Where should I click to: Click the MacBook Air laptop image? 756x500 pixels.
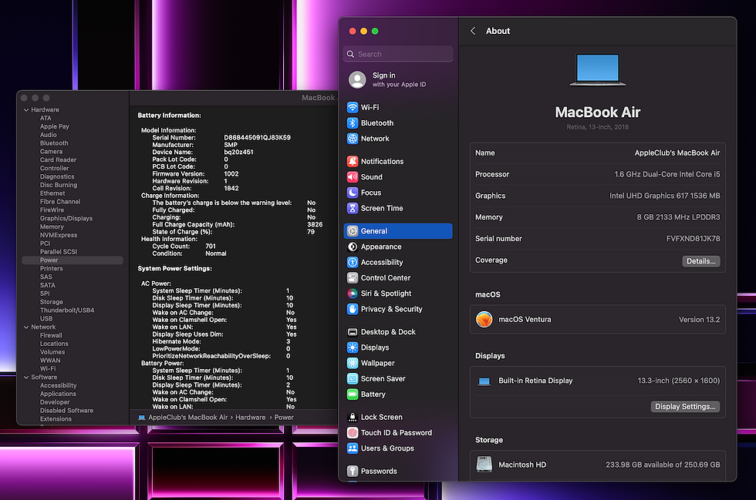click(x=597, y=70)
